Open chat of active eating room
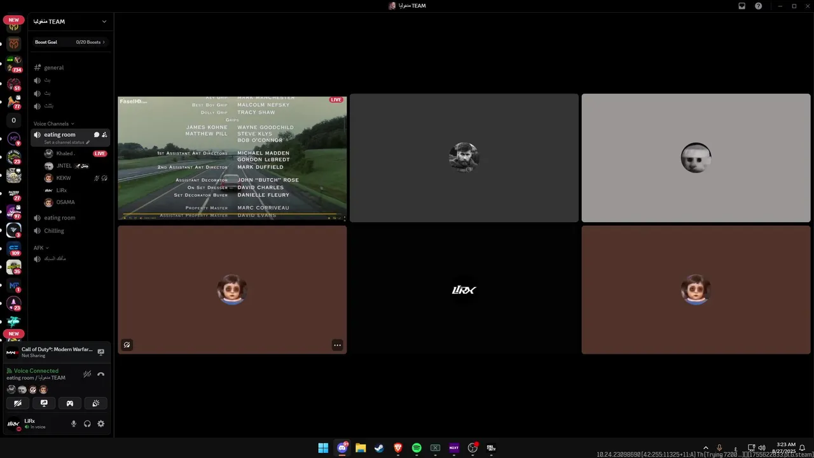This screenshot has height=458, width=814. (97, 135)
